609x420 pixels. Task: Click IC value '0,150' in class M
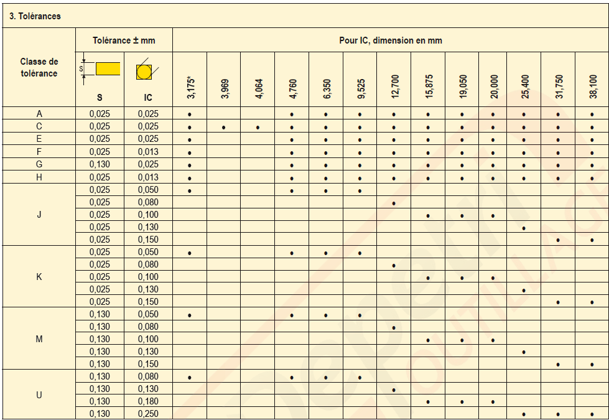pyautogui.click(x=148, y=363)
